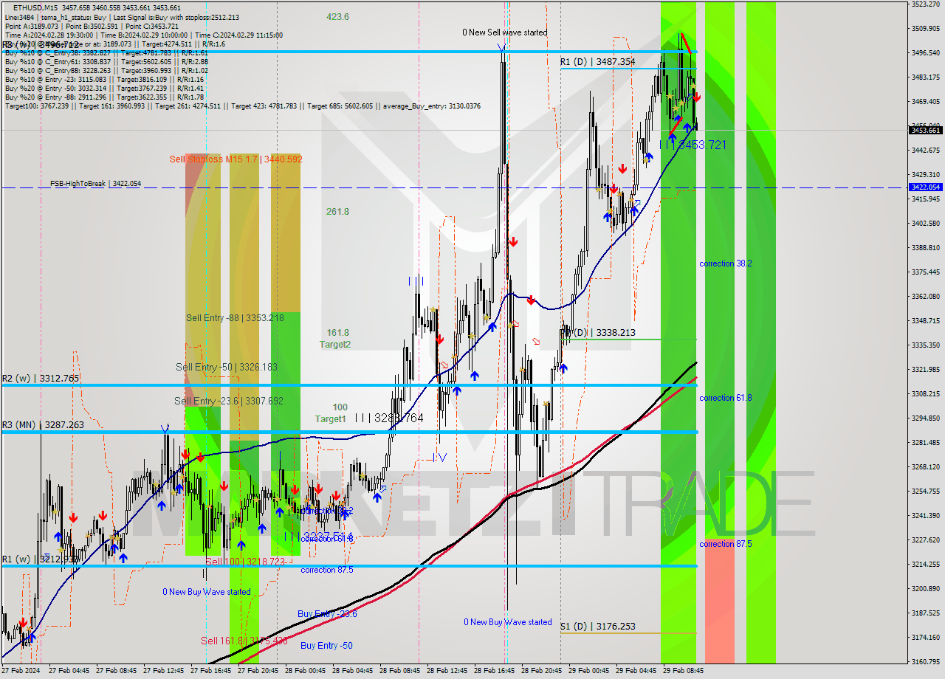Select 'Sell Entry -23.6 | 3307.692' label
Screen dimensions: 945x679
[x=228, y=401]
